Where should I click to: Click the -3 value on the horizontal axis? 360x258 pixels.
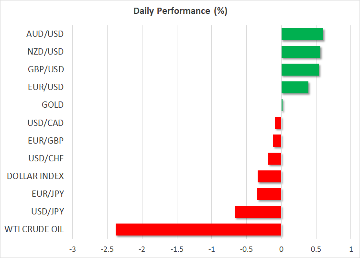[x=73, y=249]
